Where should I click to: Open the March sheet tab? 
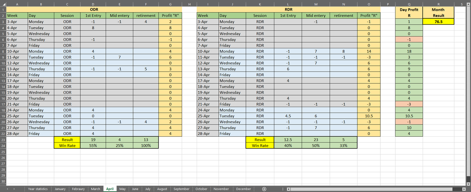point(96,189)
